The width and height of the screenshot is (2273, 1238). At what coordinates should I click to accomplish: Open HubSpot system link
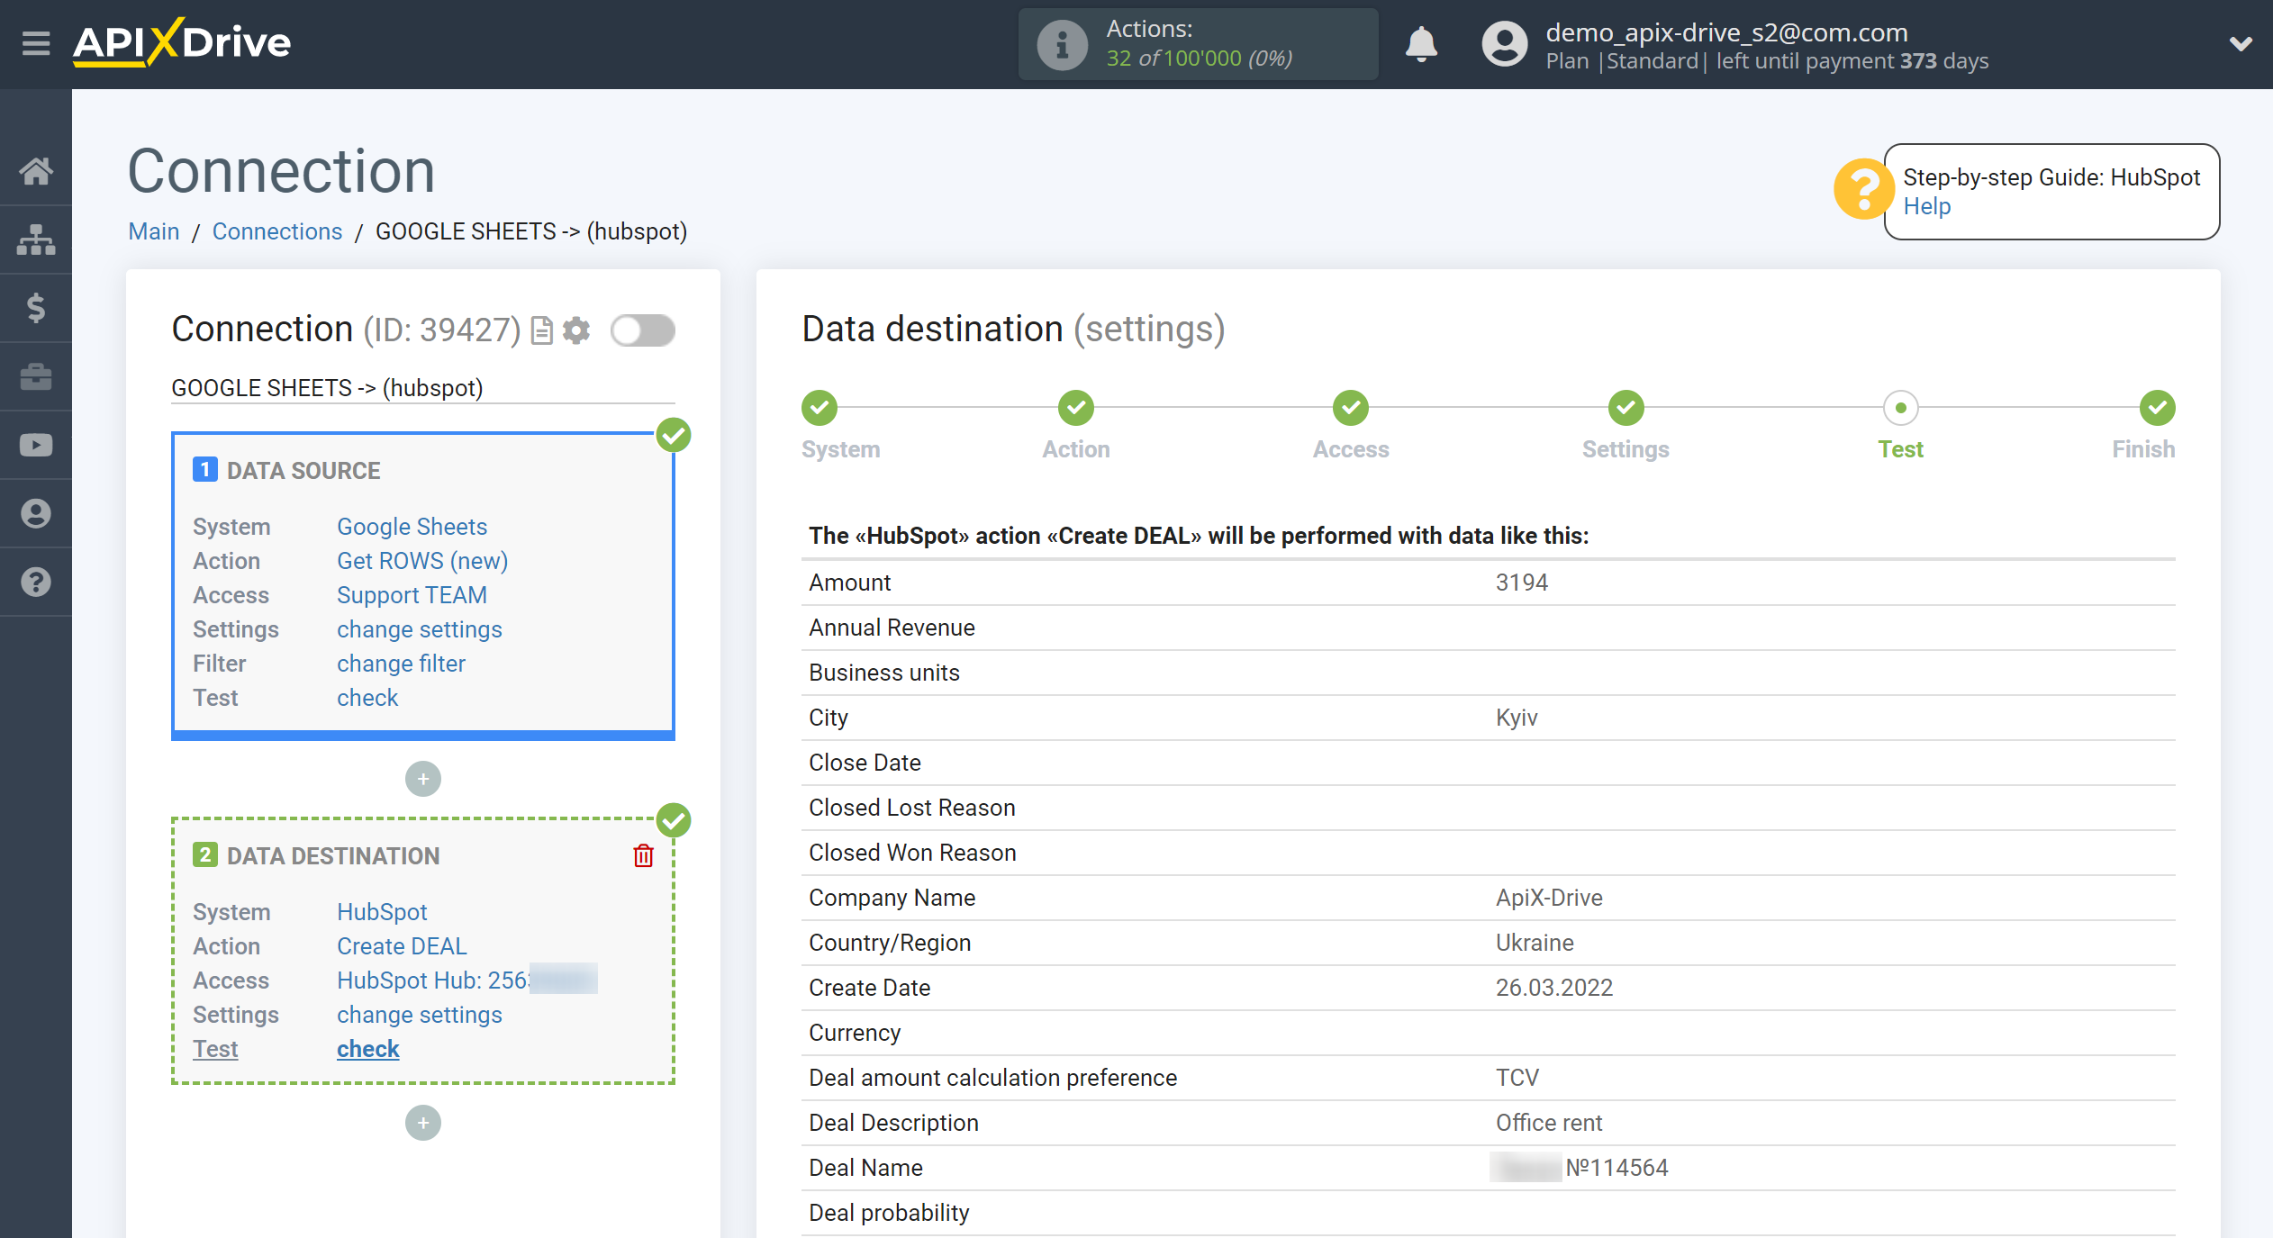[382, 912]
